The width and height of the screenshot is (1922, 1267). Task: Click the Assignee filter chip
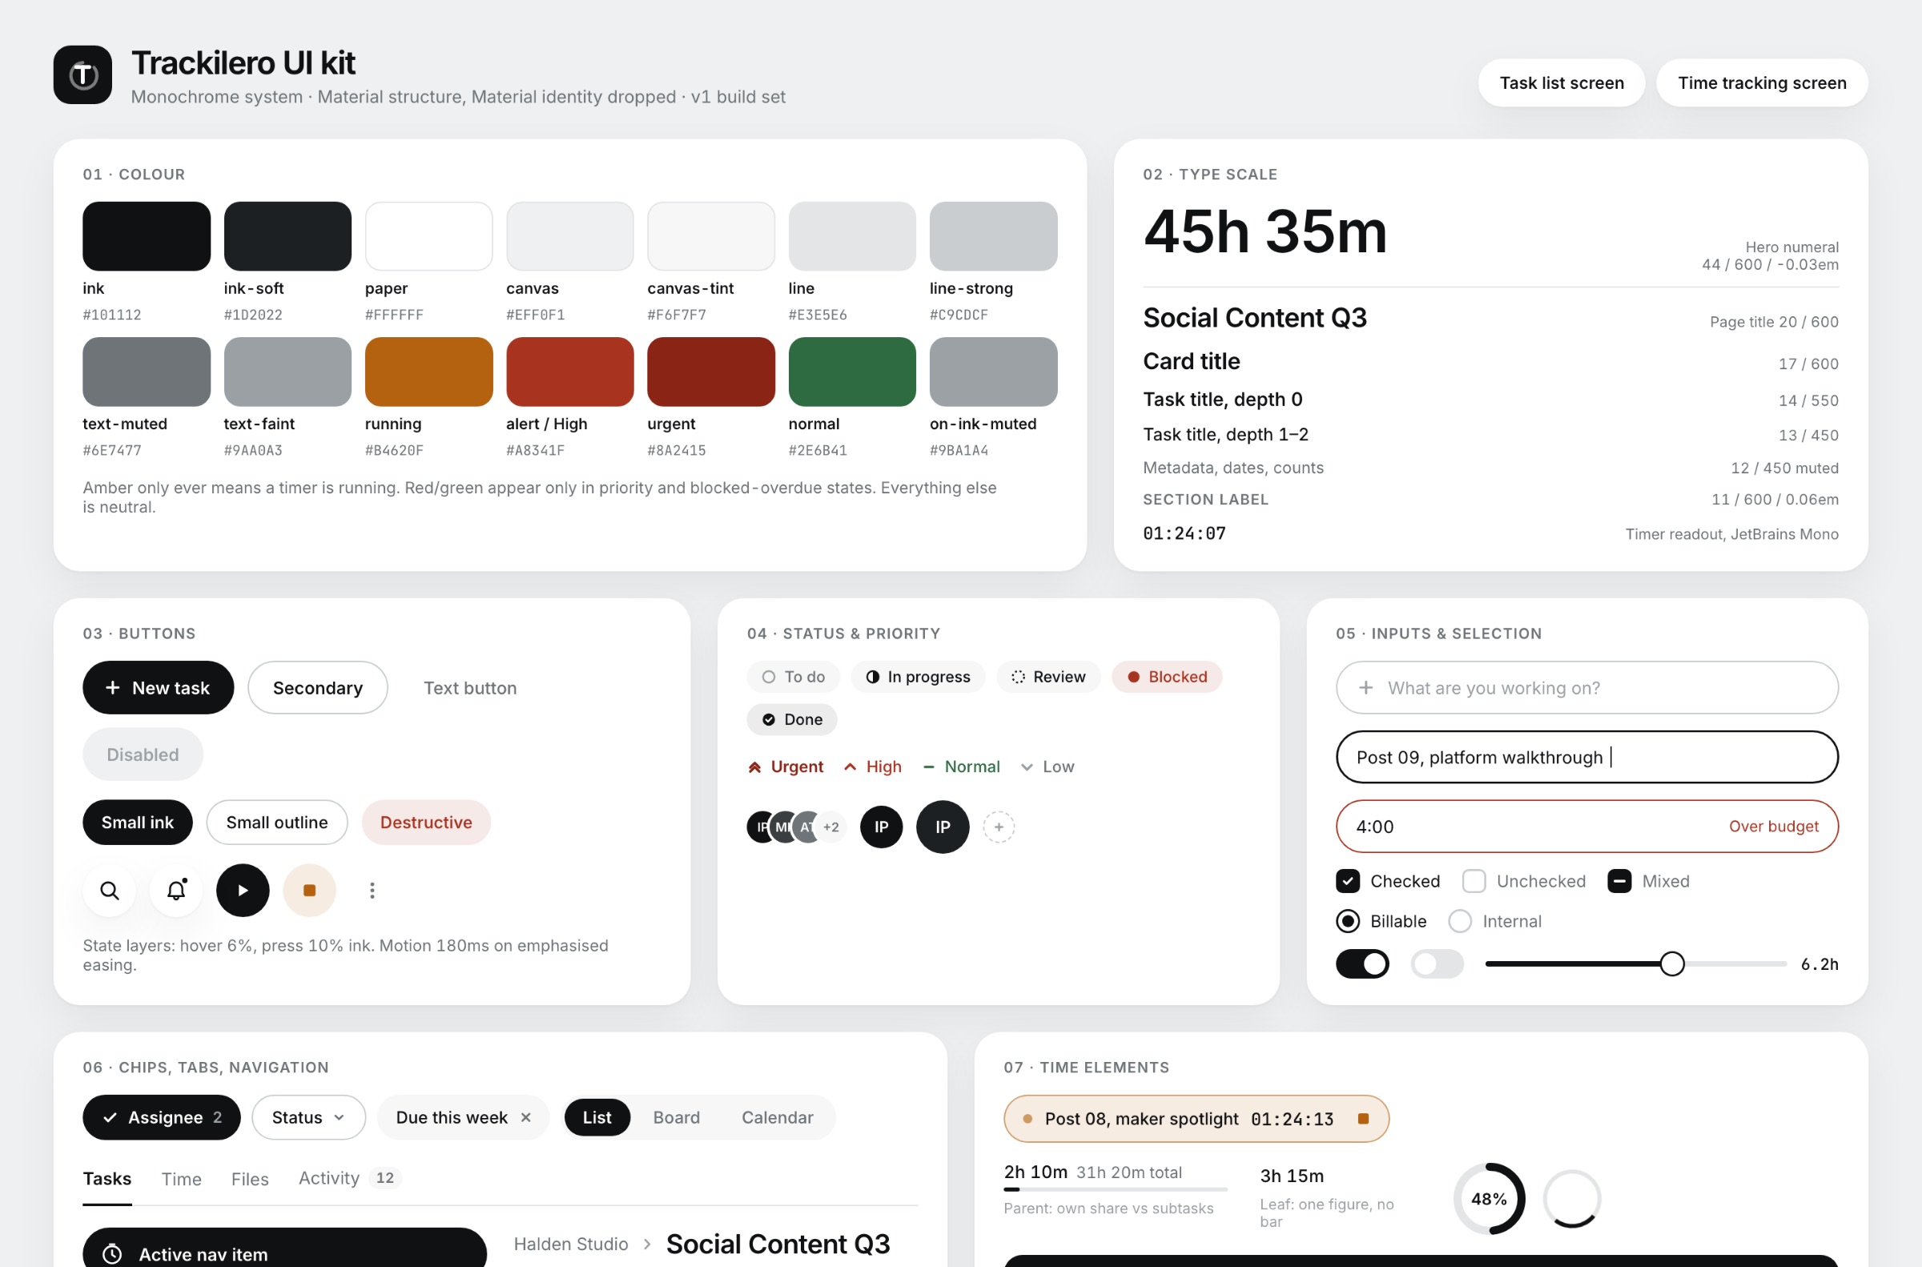[x=162, y=1117]
